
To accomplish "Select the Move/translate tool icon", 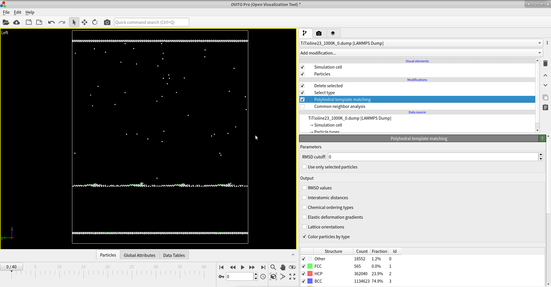I will point(84,22).
